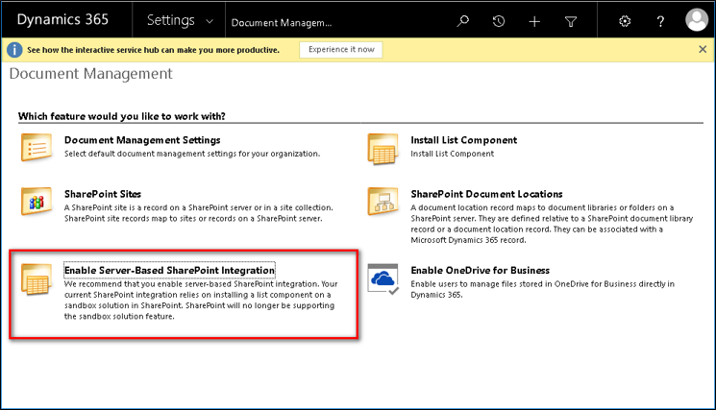Image resolution: width=716 pixels, height=410 pixels.
Task: Click the SharePoint Sites folder icon
Action: click(x=37, y=203)
